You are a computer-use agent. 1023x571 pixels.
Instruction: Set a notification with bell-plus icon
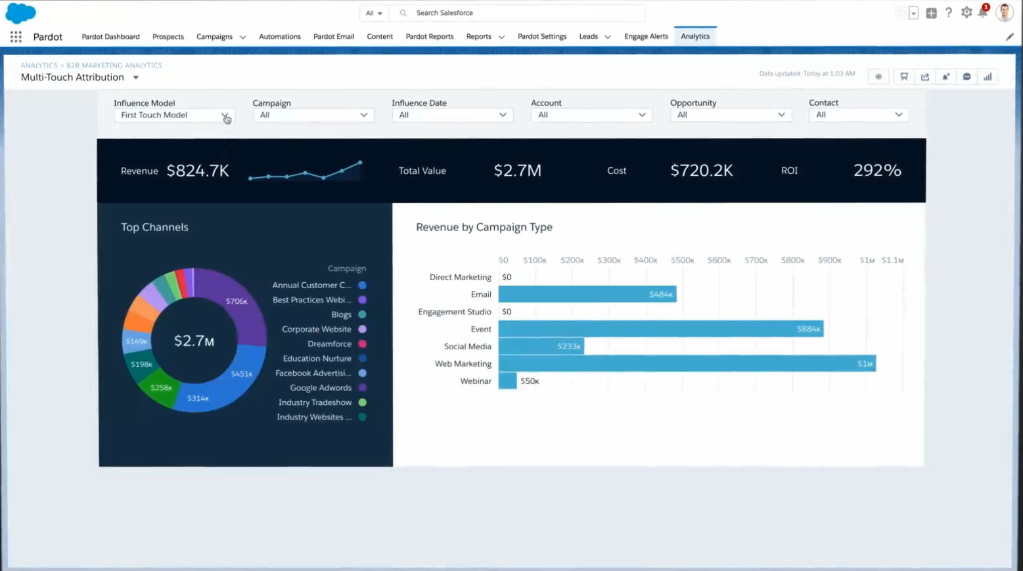[x=946, y=77]
